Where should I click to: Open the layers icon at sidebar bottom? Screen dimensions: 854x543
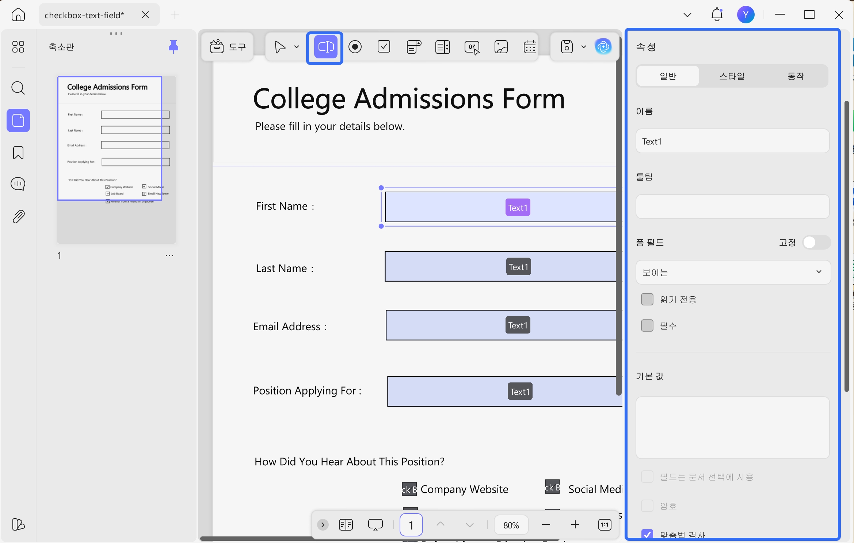(18, 524)
